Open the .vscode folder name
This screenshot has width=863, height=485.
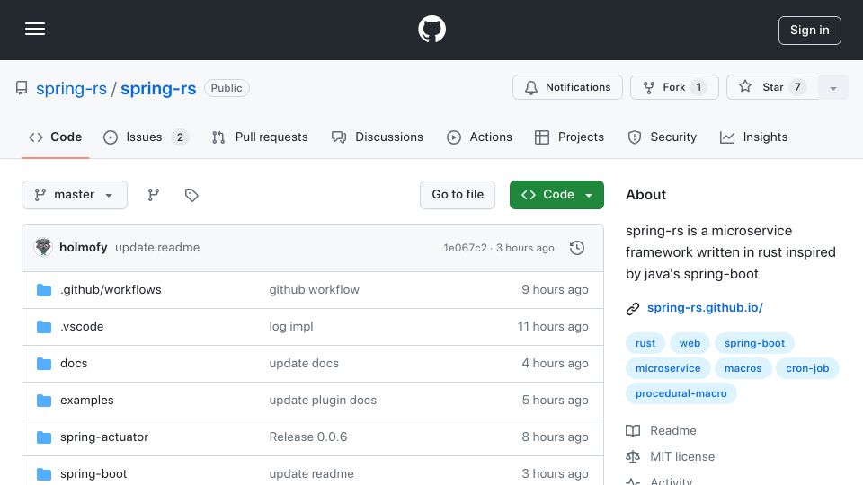pos(82,327)
